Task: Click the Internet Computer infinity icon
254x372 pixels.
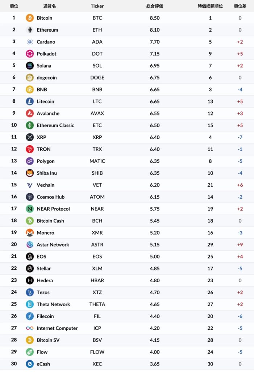Action: (x=30, y=328)
